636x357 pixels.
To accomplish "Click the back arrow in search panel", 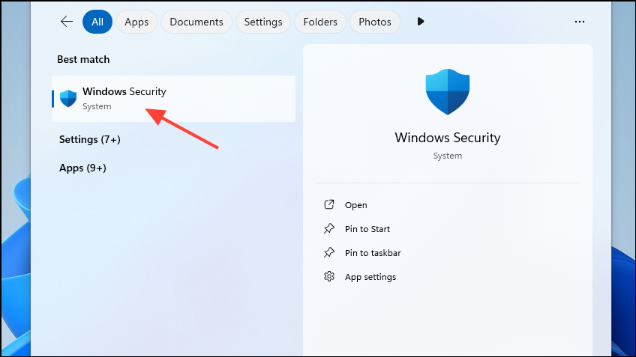I will click(67, 22).
